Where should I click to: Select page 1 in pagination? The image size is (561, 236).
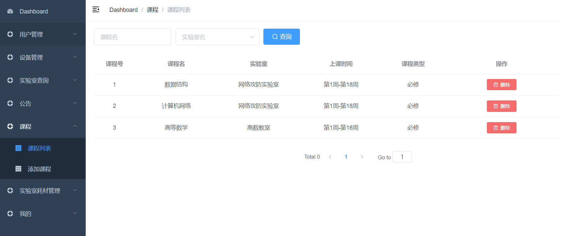346,157
